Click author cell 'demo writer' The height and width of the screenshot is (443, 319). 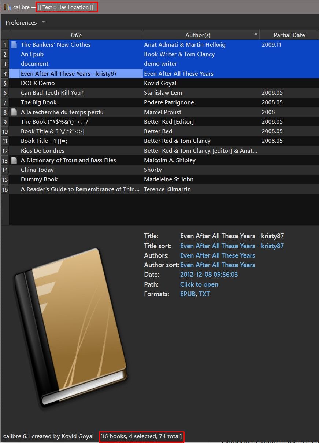(x=160, y=64)
